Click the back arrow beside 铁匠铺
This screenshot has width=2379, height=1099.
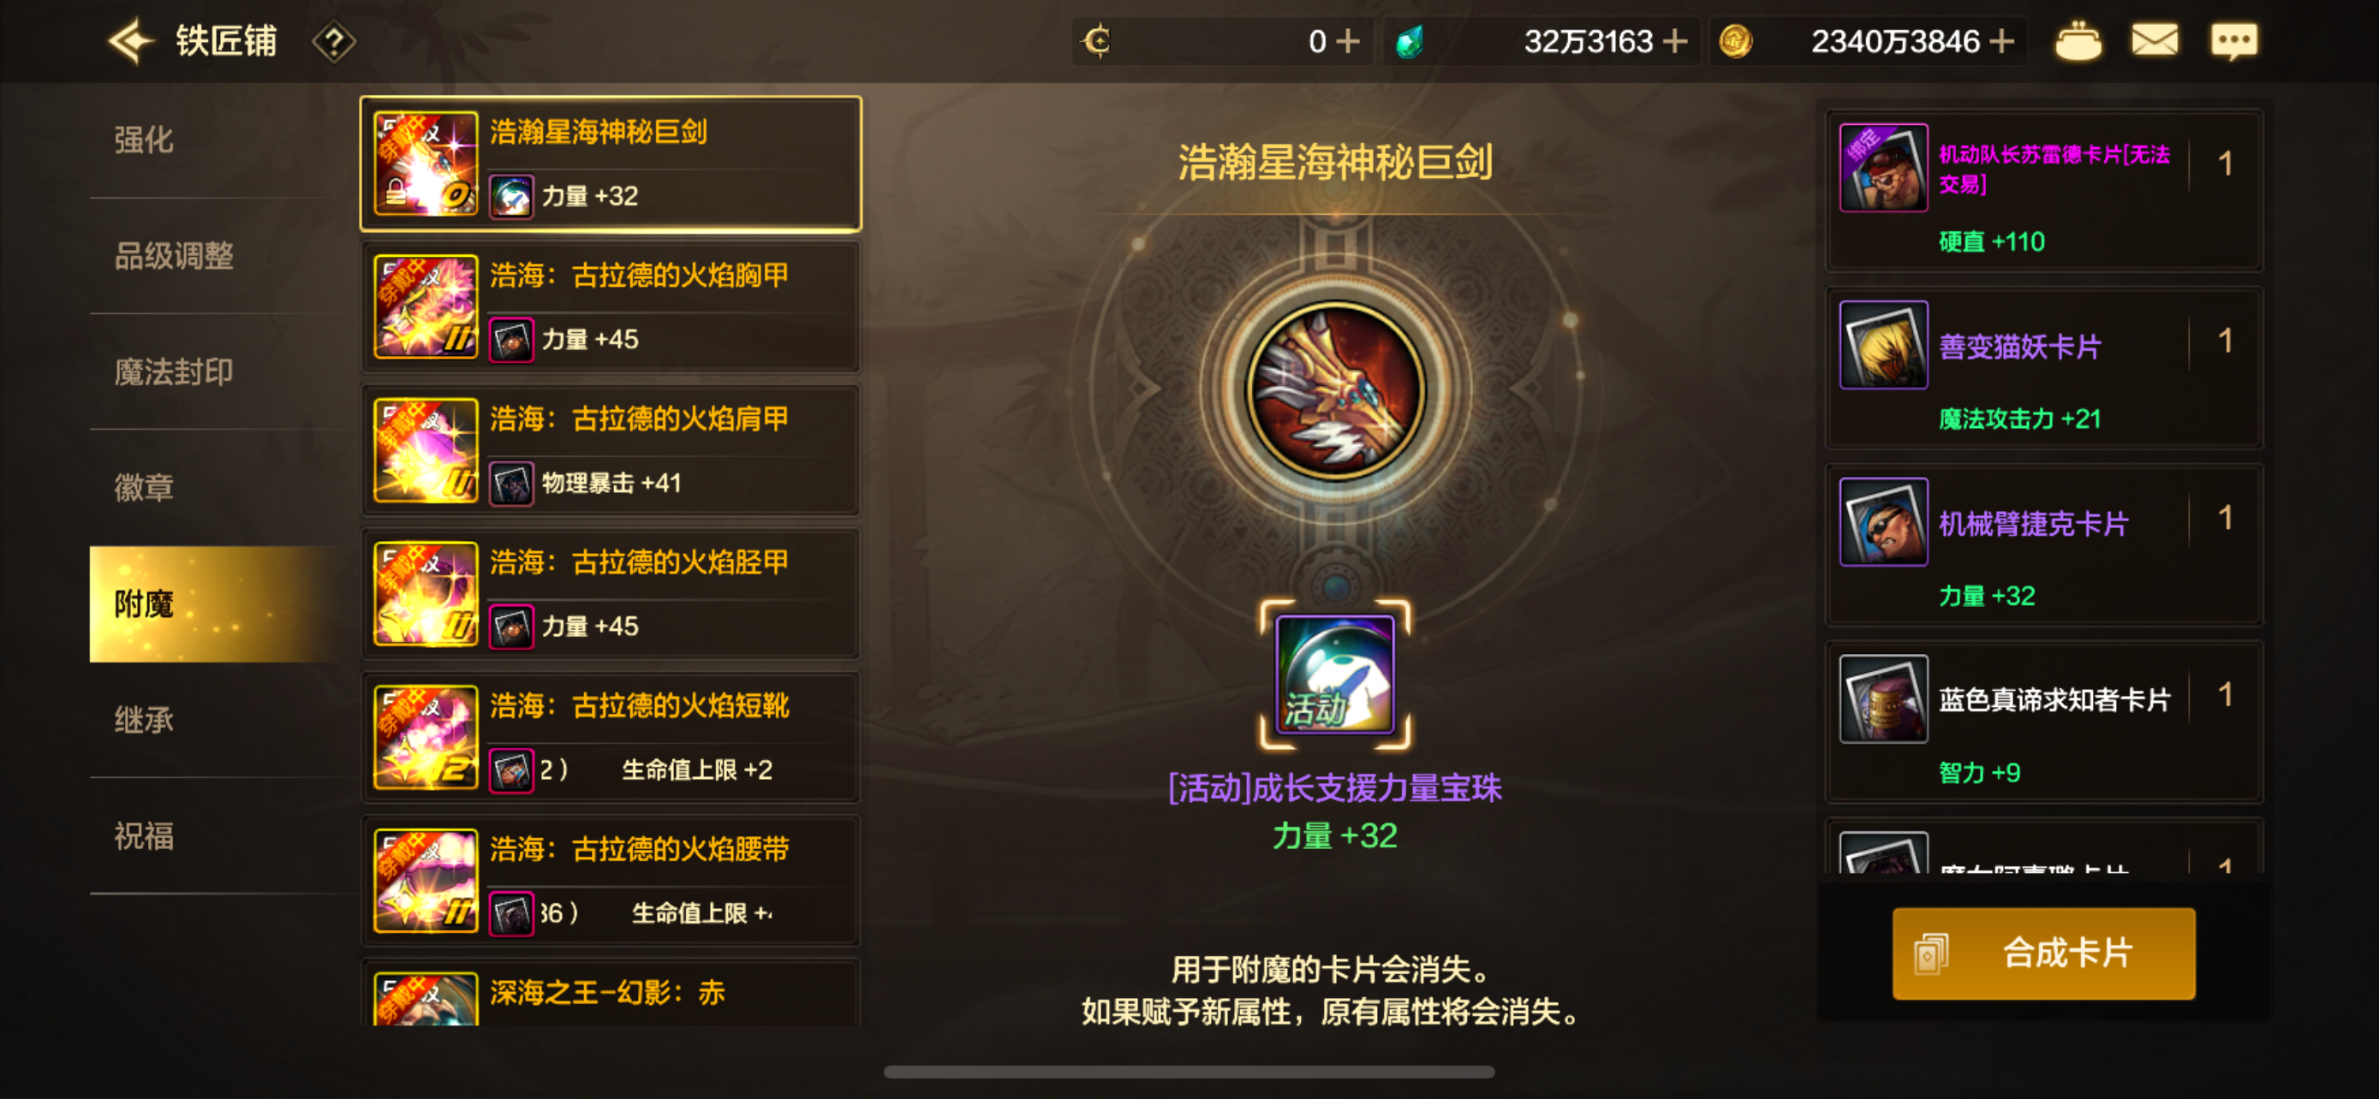click(129, 42)
